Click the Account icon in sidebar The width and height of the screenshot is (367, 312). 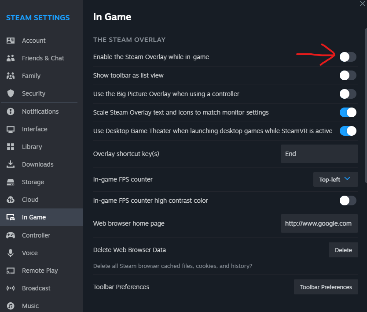click(x=11, y=41)
